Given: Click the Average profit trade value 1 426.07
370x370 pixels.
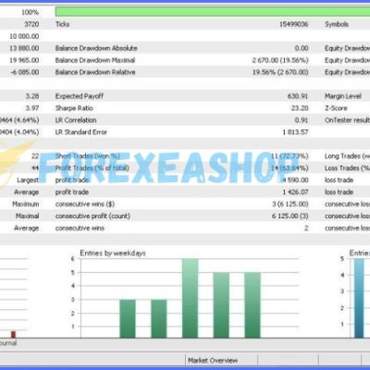Looking at the screenshot, I should click(x=295, y=192).
